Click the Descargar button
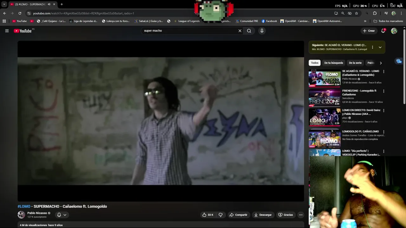 (x=263, y=215)
